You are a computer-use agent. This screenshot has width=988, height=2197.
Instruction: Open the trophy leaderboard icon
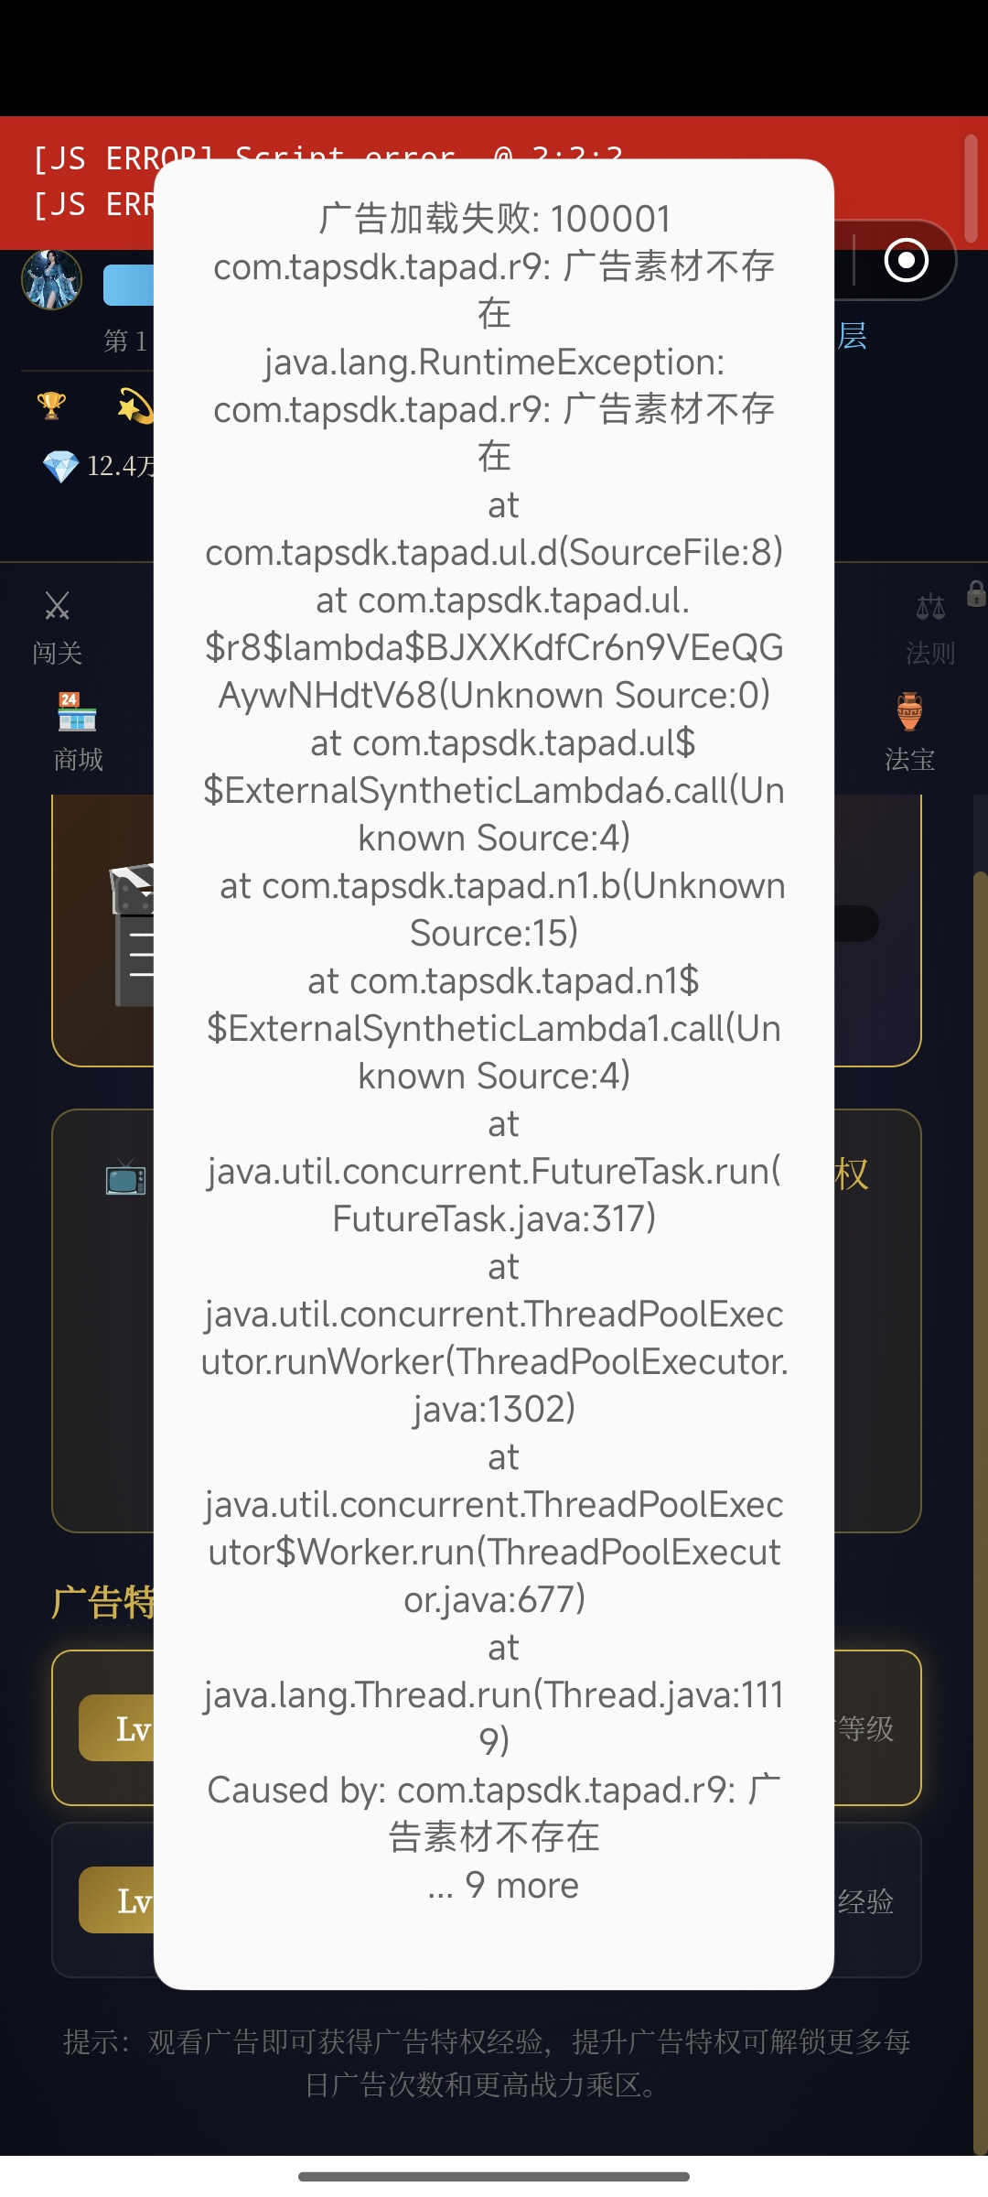(x=51, y=406)
